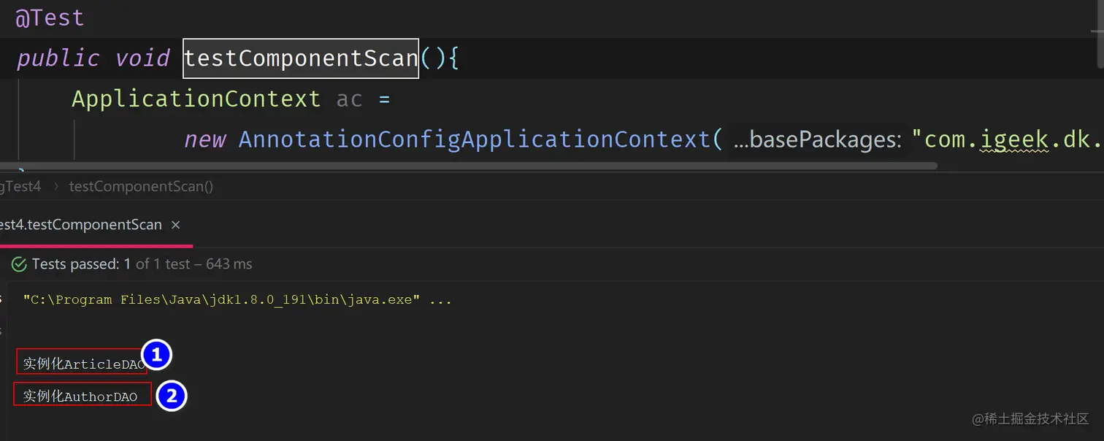Click the blue circled number 1 badge
1104x441 pixels.
tap(156, 356)
